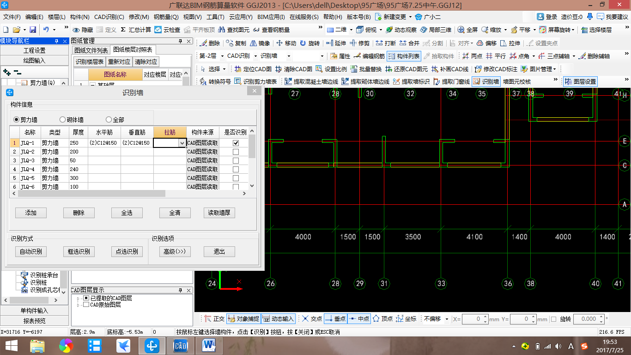
Task: Open the 楼层(L) menu
Action: (x=57, y=17)
